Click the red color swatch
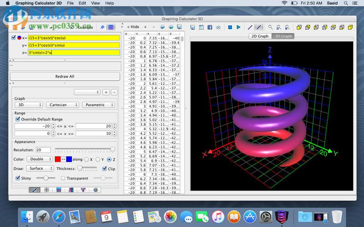 [x=58, y=159]
